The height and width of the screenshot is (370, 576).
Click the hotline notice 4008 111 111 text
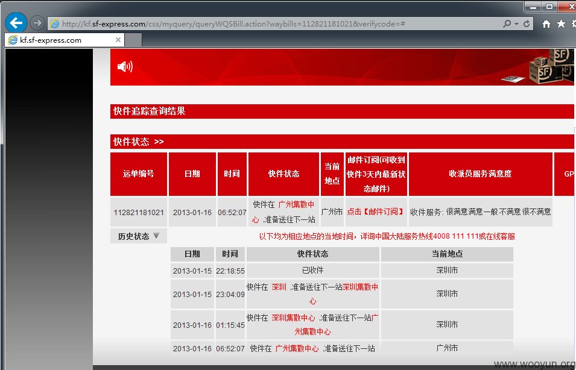(x=455, y=236)
